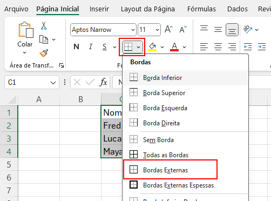Screen dimensions: 271x201
Task: Apply Bordas Externas Espessas option
Action: click(x=185, y=185)
